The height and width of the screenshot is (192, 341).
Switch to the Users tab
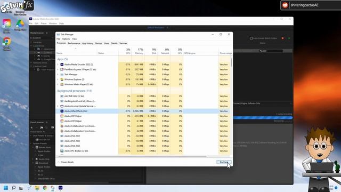pos(107,43)
